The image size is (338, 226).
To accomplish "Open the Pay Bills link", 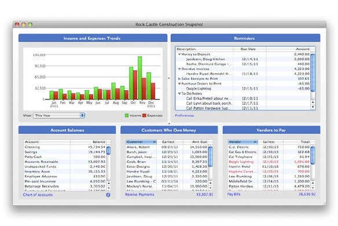I will coord(234,194).
